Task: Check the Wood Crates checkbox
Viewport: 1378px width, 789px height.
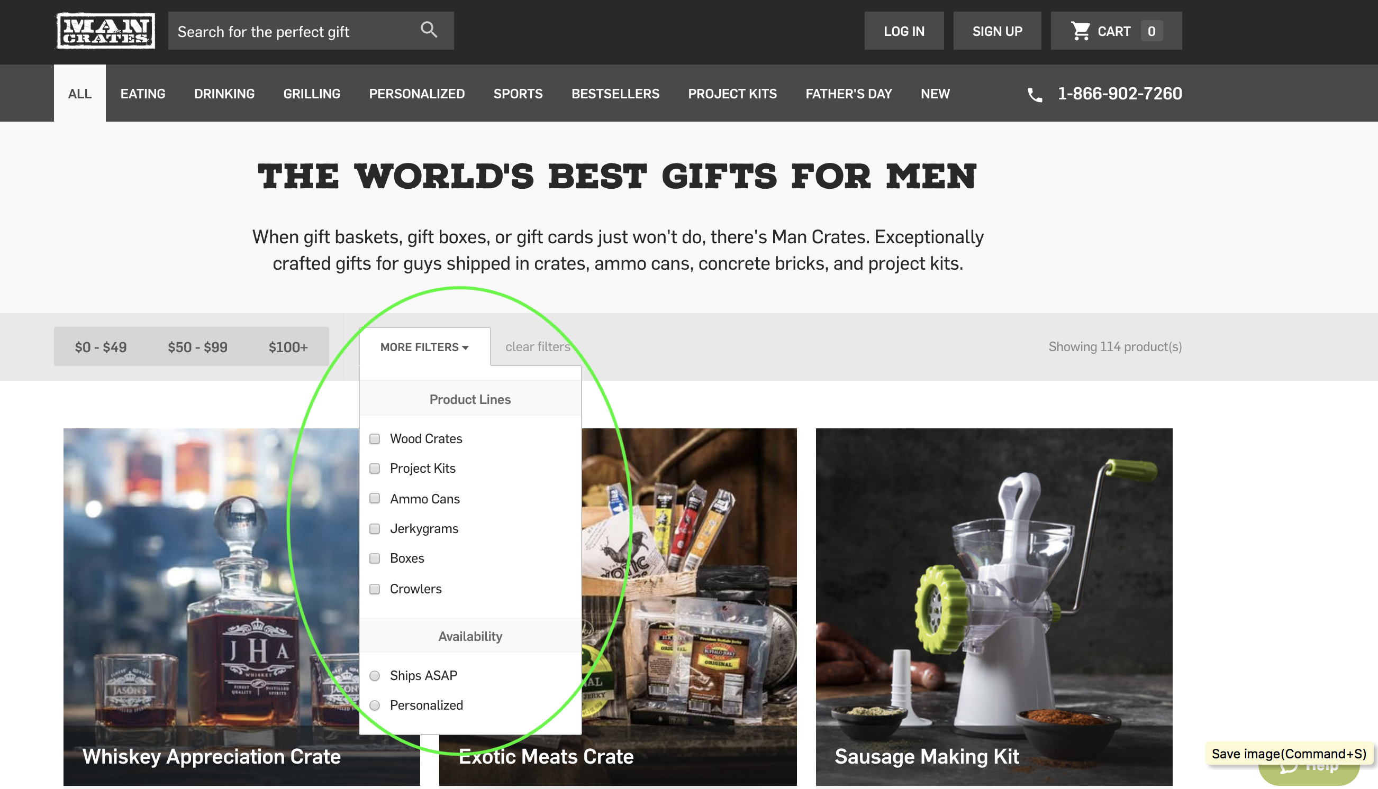Action: tap(375, 438)
